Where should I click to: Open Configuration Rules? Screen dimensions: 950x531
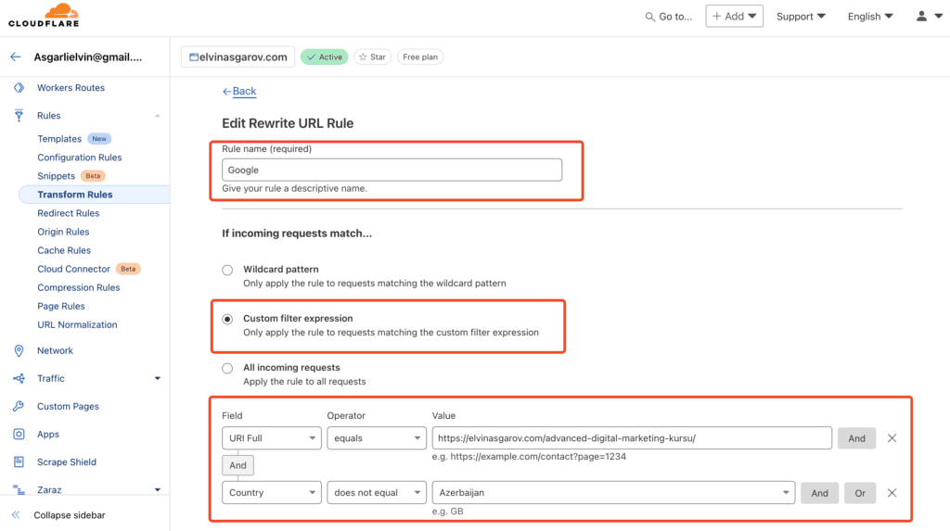pos(80,158)
